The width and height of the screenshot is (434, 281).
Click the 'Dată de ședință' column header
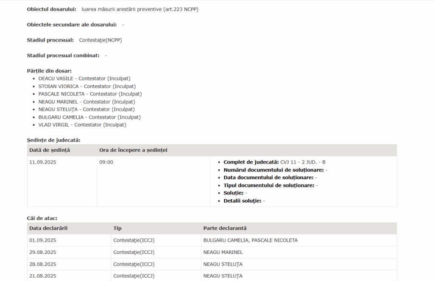pyautogui.click(x=50, y=150)
